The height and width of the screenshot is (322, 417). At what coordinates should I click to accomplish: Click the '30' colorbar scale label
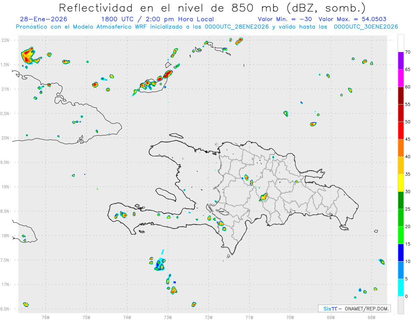coord(408,192)
